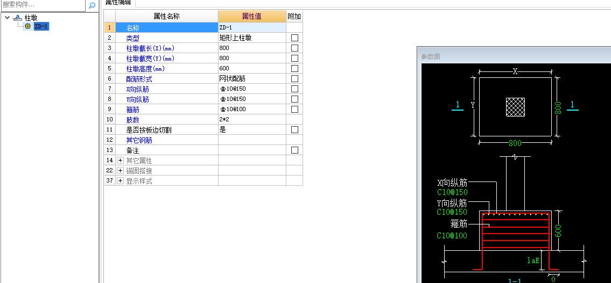Tick the 附加 checkbox for 柱墩截长(X)
The height and width of the screenshot is (283, 611).
point(294,48)
